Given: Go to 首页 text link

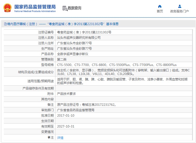Looking at the screenshot, I should [x=160, y=11].
